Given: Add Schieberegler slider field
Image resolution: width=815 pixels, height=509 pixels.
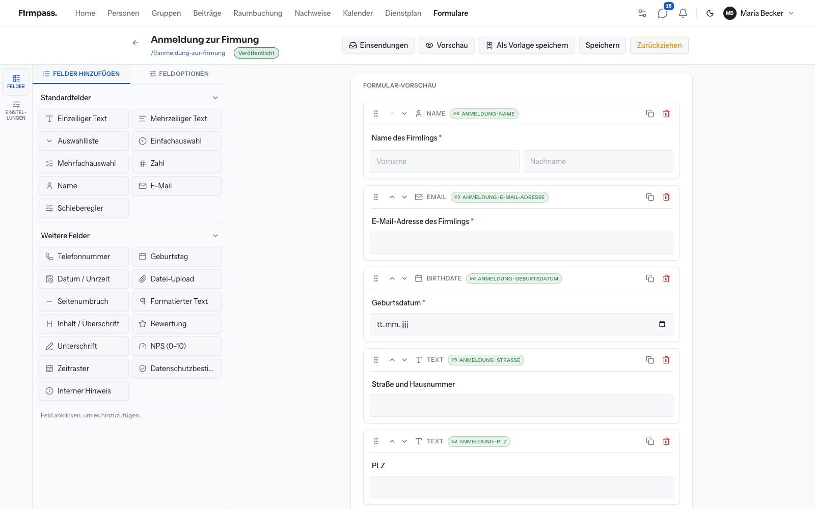Looking at the screenshot, I should pos(84,208).
